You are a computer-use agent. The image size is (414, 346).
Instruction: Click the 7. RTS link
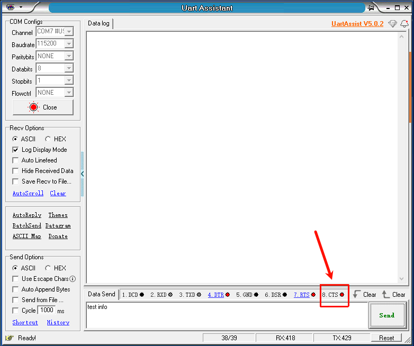(302, 295)
